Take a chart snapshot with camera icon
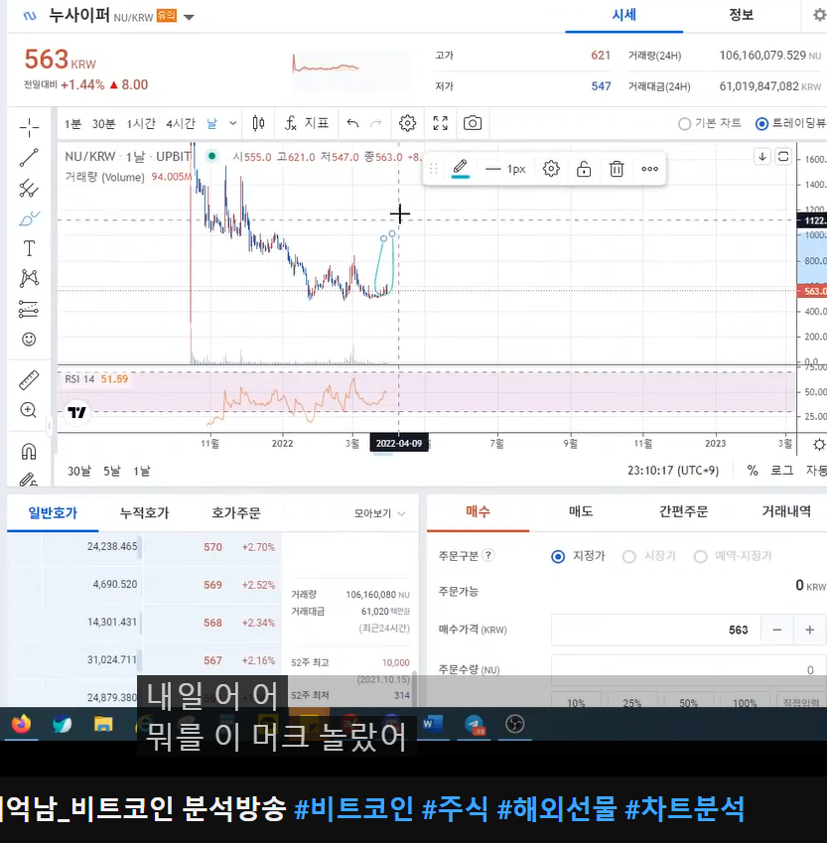This screenshot has height=843, width=827. pos(473,123)
